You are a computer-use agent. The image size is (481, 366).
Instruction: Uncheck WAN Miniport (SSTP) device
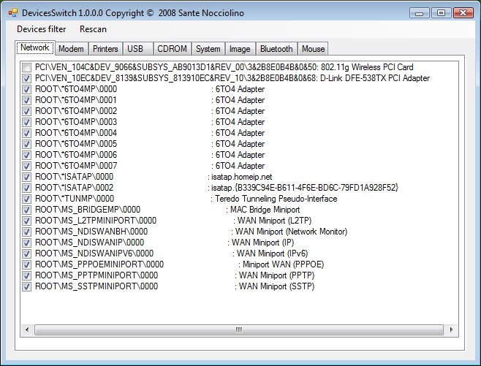[x=27, y=286]
